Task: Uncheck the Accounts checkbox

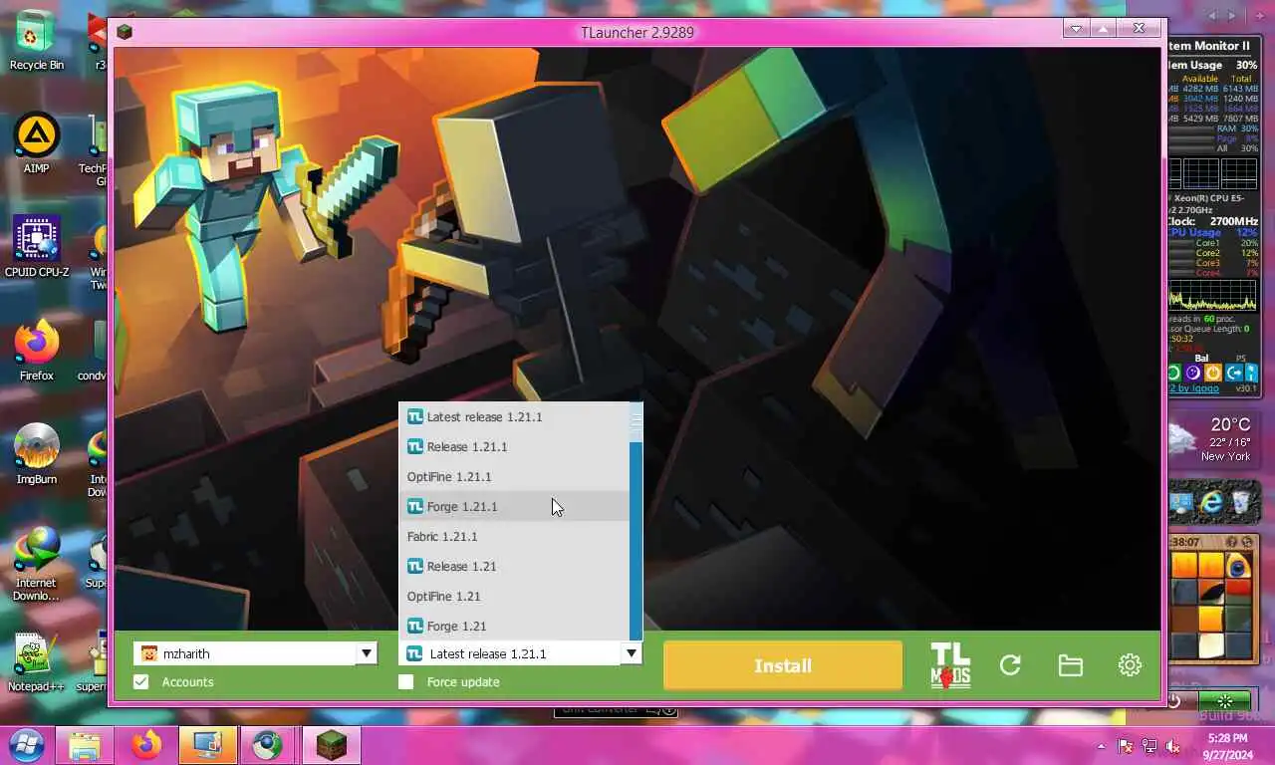Action: (x=141, y=682)
